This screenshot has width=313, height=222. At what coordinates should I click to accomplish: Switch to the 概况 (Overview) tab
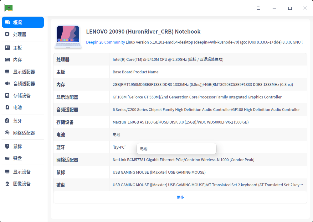tap(19, 22)
